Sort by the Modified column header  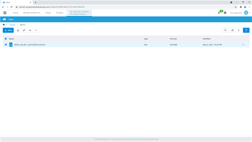click(x=206, y=39)
